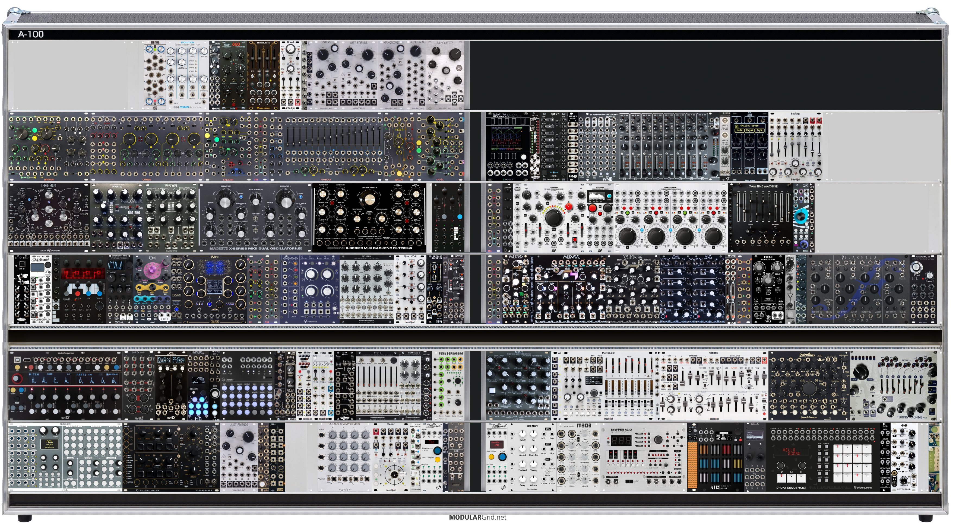Open the Brenso oscillator module
The width and height of the screenshot is (956, 523).
coord(49,147)
